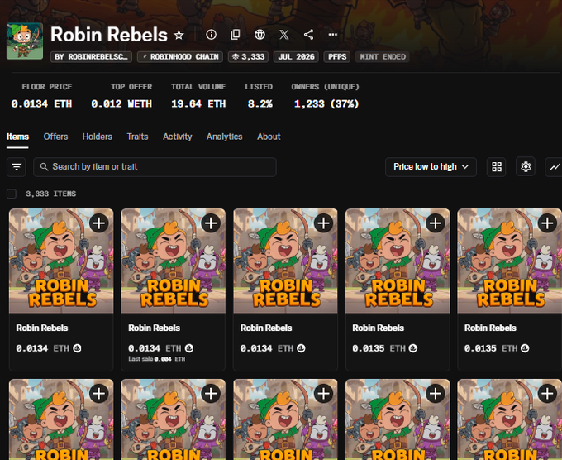
Task: Open the About tab
Action: click(269, 137)
